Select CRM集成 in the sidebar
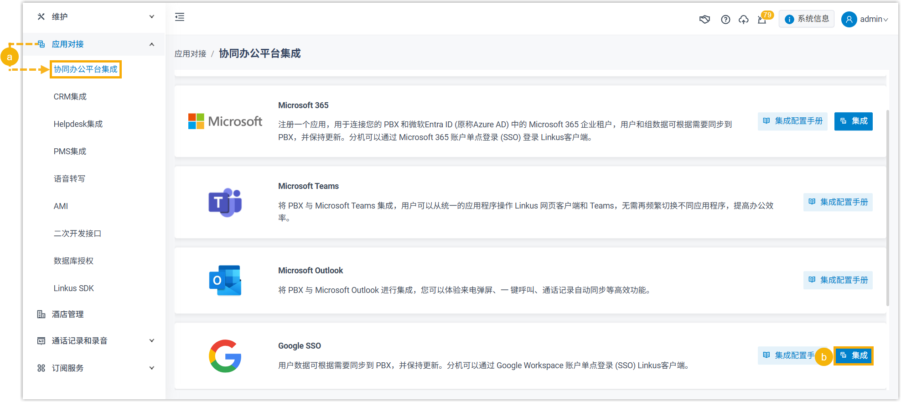 click(70, 97)
